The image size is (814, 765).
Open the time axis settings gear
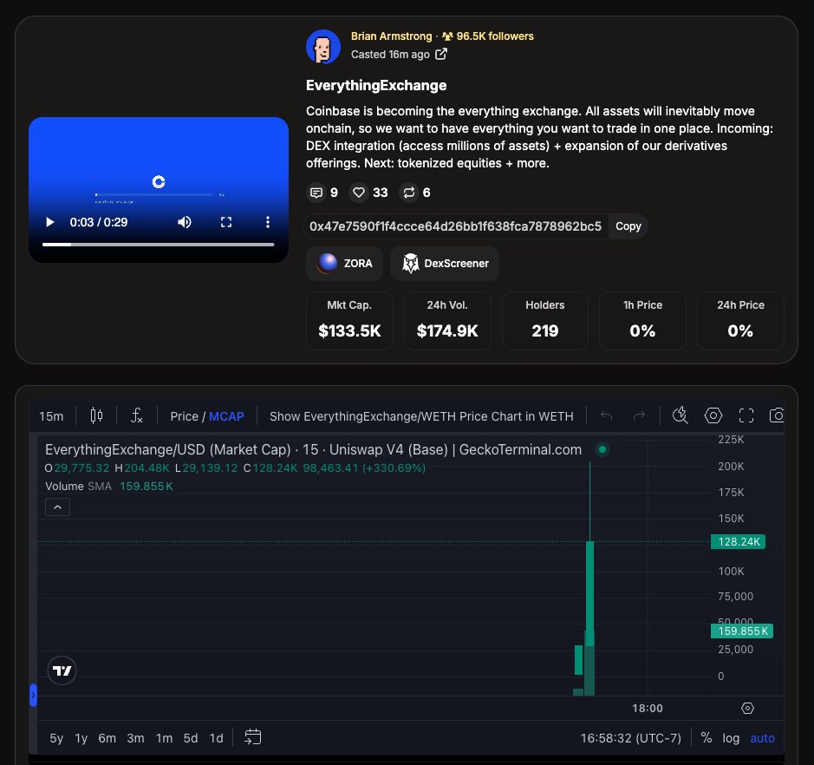click(747, 709)
